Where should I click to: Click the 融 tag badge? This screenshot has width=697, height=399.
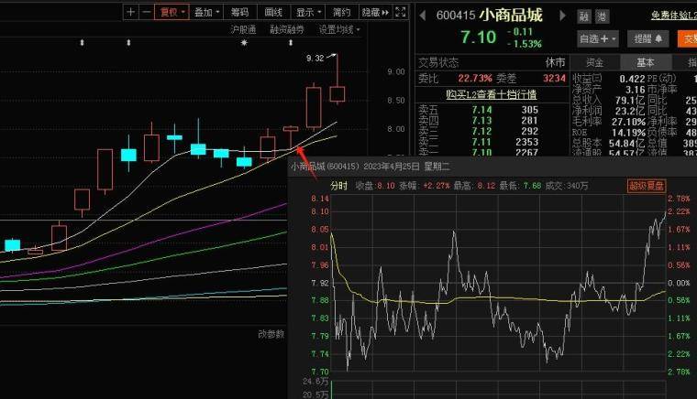[x=584, y=16]
